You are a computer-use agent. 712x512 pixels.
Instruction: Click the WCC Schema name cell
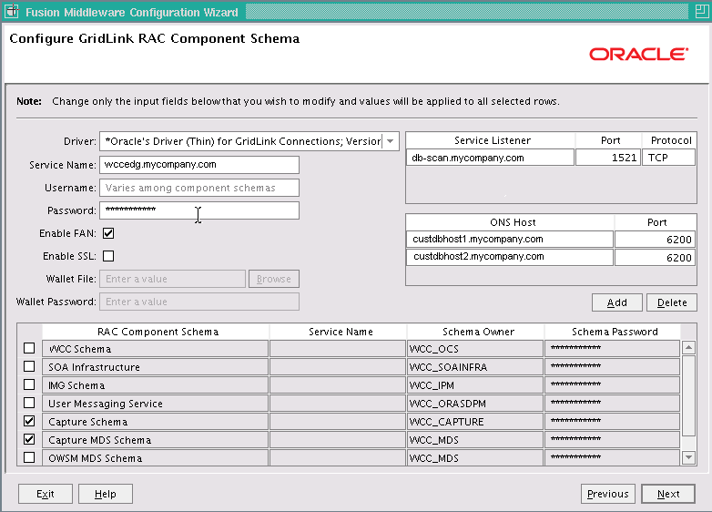point(156,349)
